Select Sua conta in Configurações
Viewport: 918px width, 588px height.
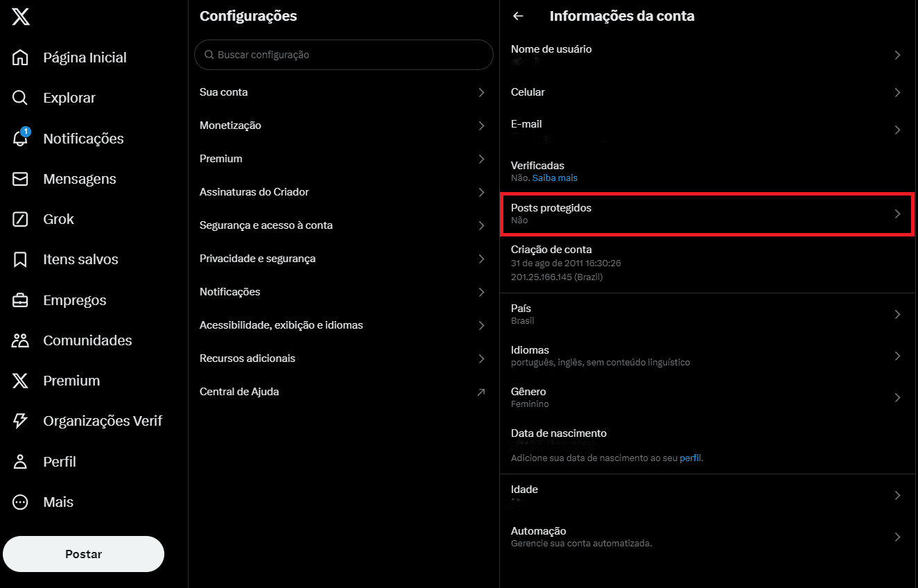344,92
